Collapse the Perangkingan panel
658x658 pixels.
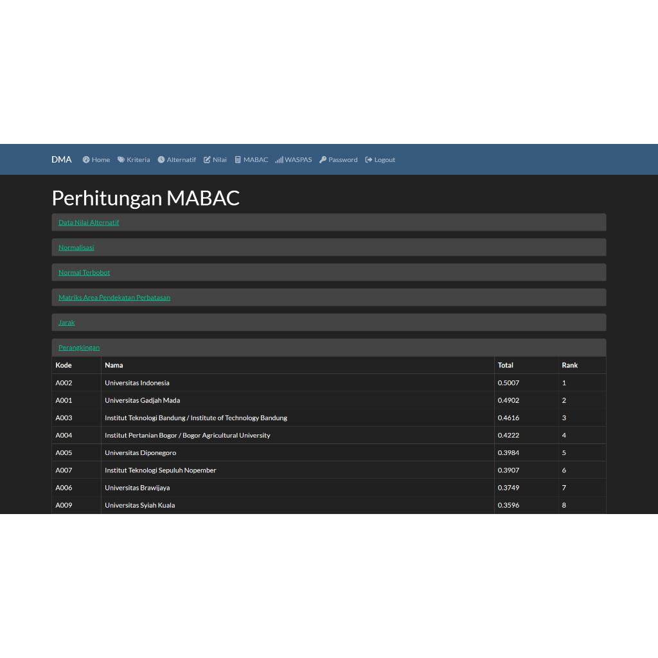pyautogui.click(x=79, y=348)
